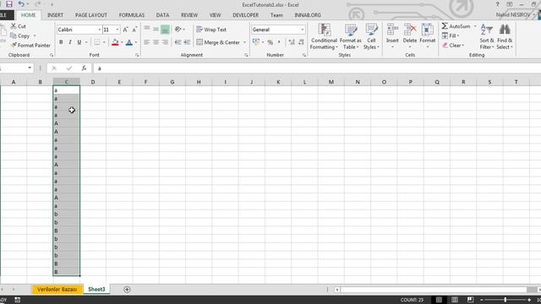Decrease decimal places
Image resolution: width=541 pixels, height=304 pixels.
(x=301, y=42)
